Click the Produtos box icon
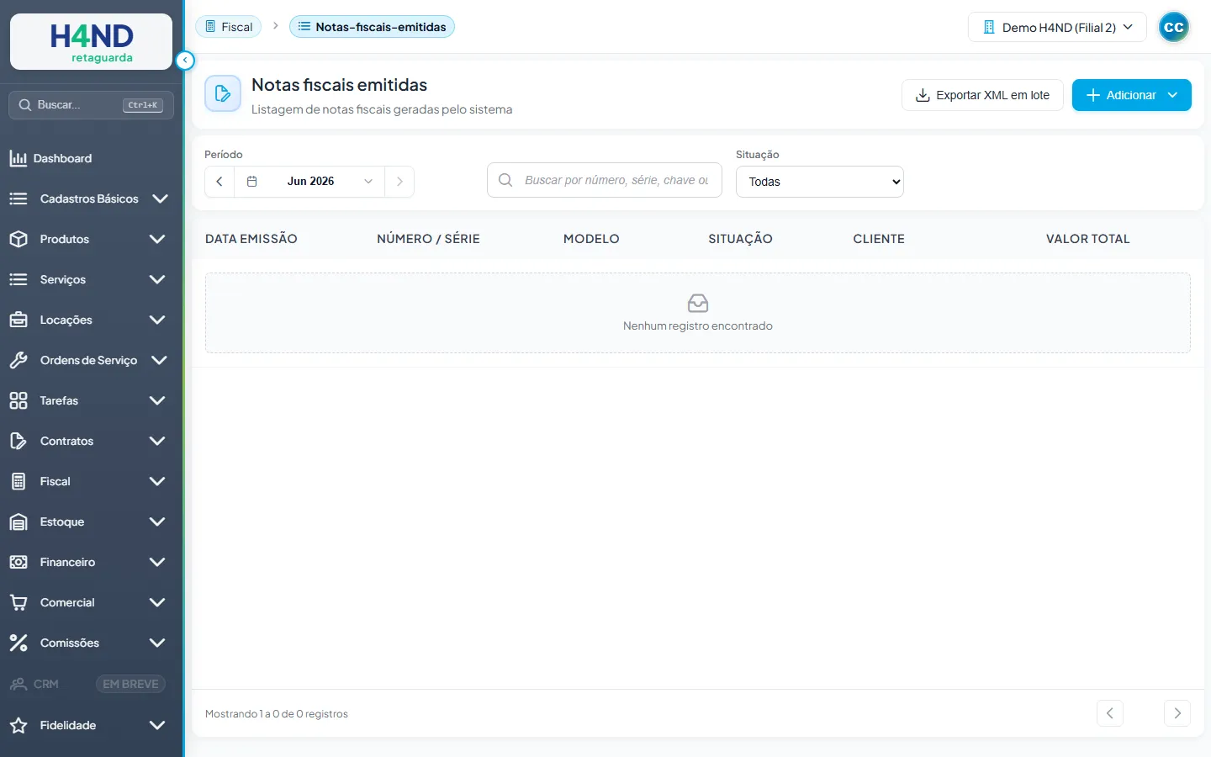The height and width of the screenshot is (757, 1211). click(x=19, y=239)
